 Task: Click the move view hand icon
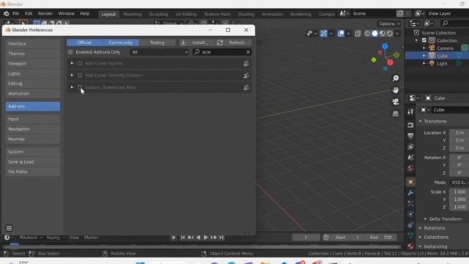396,89
